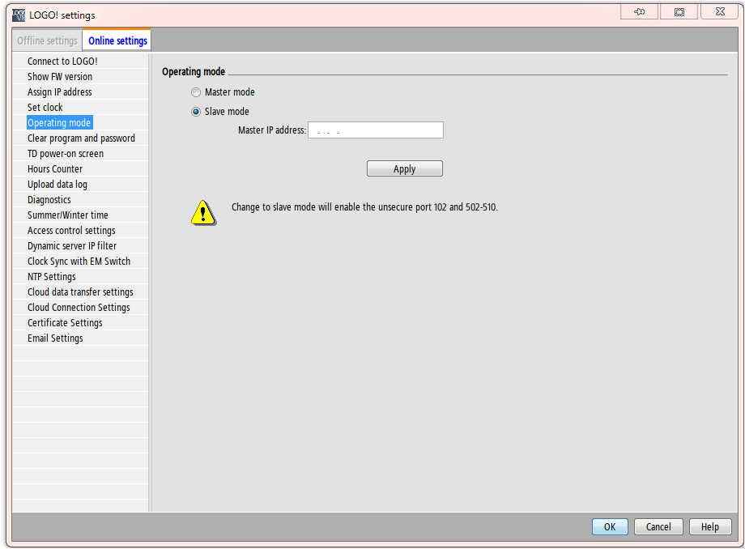Click the Master IP address field
This screenshot has height=549, width=745.
pos(376,130)
